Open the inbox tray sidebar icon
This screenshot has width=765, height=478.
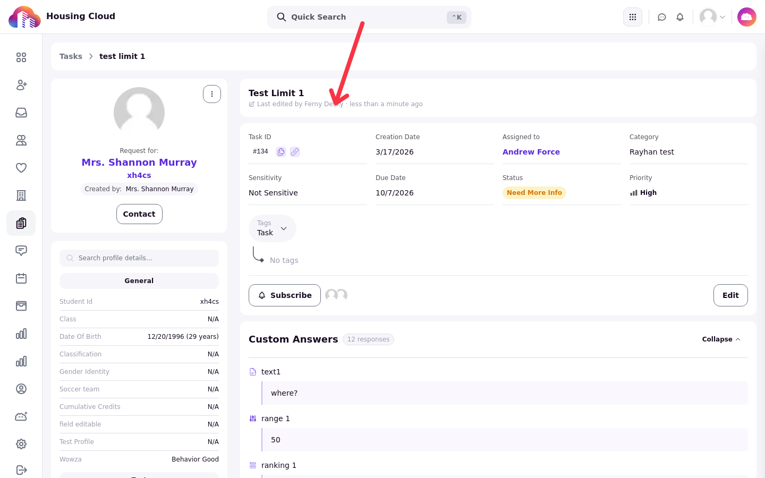pyautogui.click(x=21, y=113)
